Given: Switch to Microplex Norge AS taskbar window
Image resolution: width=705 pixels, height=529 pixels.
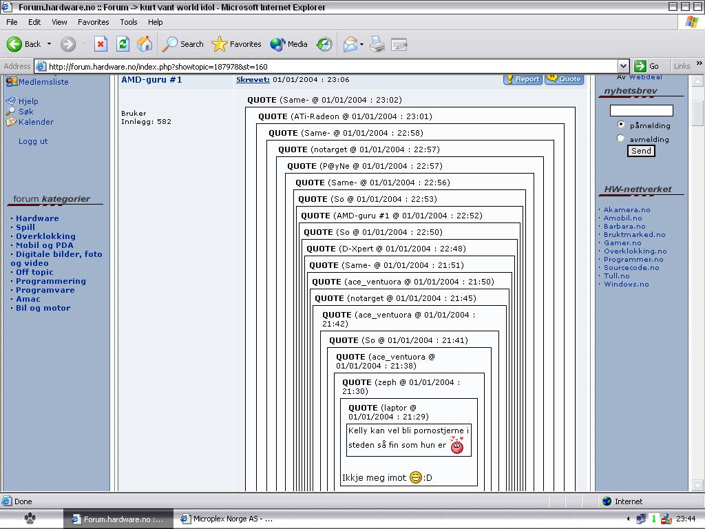Looking at the screenshot, I should 227,519.
